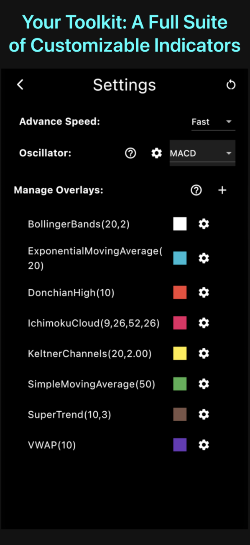The width and height of the screenshot is (250, 545).
Task: Open Oscillator help with the question mark icon
Action: 130,153
